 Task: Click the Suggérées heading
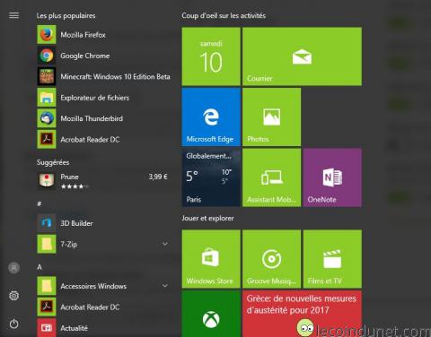click(53, 162)
